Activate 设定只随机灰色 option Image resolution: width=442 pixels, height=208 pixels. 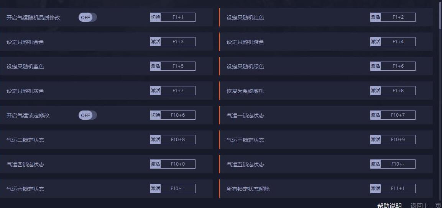coord(155,91)
